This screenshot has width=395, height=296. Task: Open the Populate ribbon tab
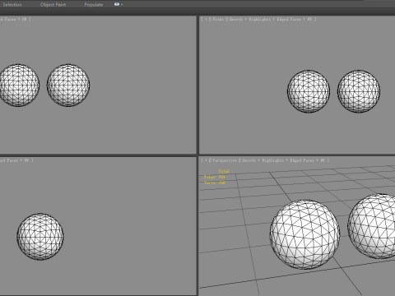(x=94, y=5)
